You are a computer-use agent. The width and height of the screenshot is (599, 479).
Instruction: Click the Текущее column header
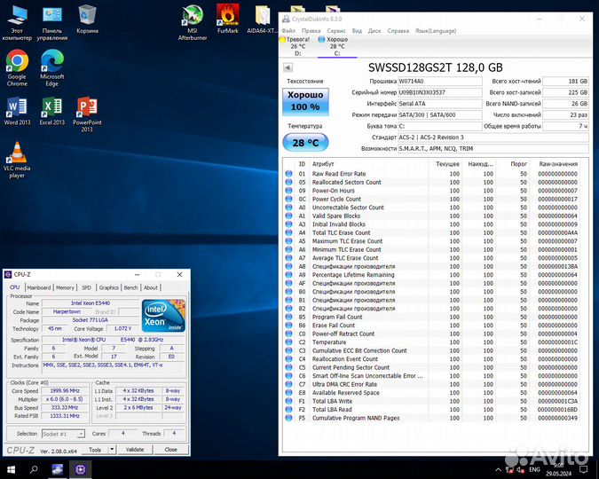[447, 164]
